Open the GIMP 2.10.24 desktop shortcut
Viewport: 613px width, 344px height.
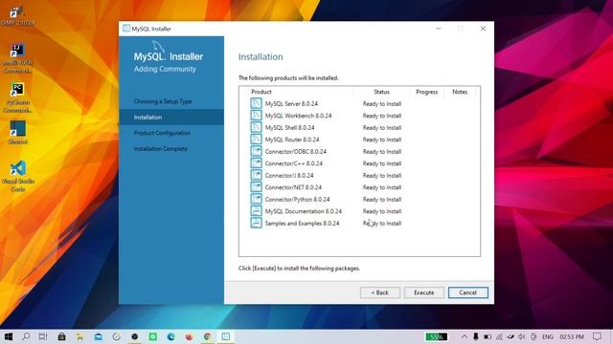tap(17, 15)
